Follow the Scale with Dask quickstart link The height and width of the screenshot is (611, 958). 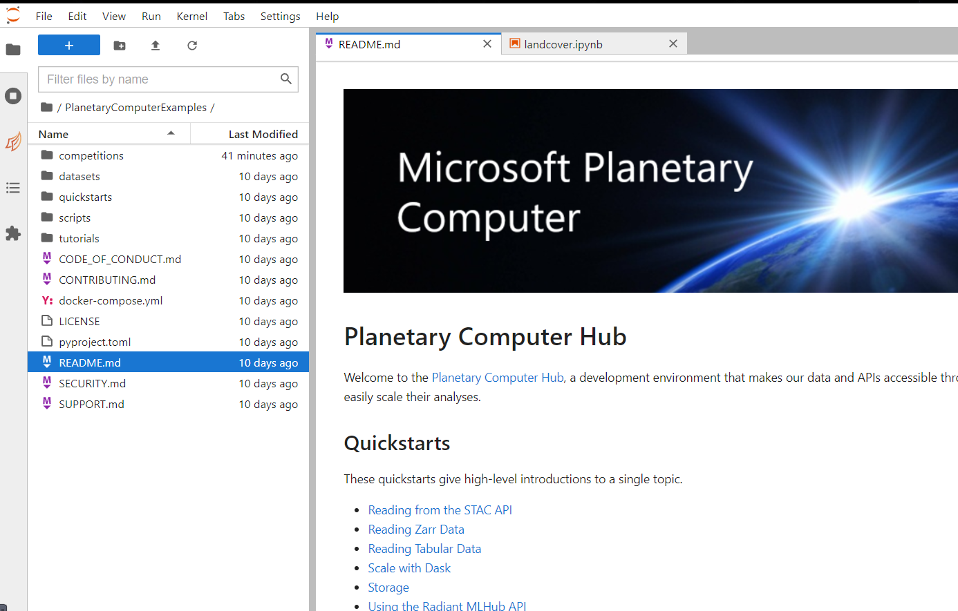click(x=409, y=568)
